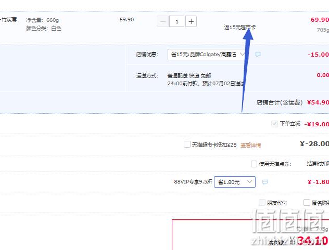Click the 24:00前付款 delivery estimate text
Viewport: 329px width, 250px height.
click(x=206, y=84)
